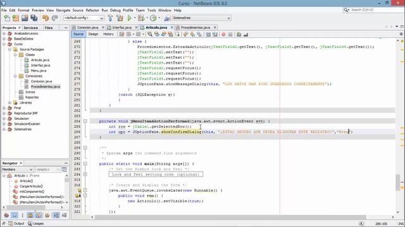The height and width of the screenshot is (227, 405).
Task: Click the Navigator horizontal scrollbar thumb
Action: pyautogui.click(x=26, y=207)
